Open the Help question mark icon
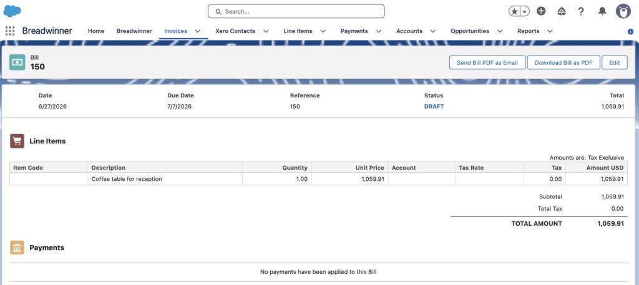 pos(581,11)
